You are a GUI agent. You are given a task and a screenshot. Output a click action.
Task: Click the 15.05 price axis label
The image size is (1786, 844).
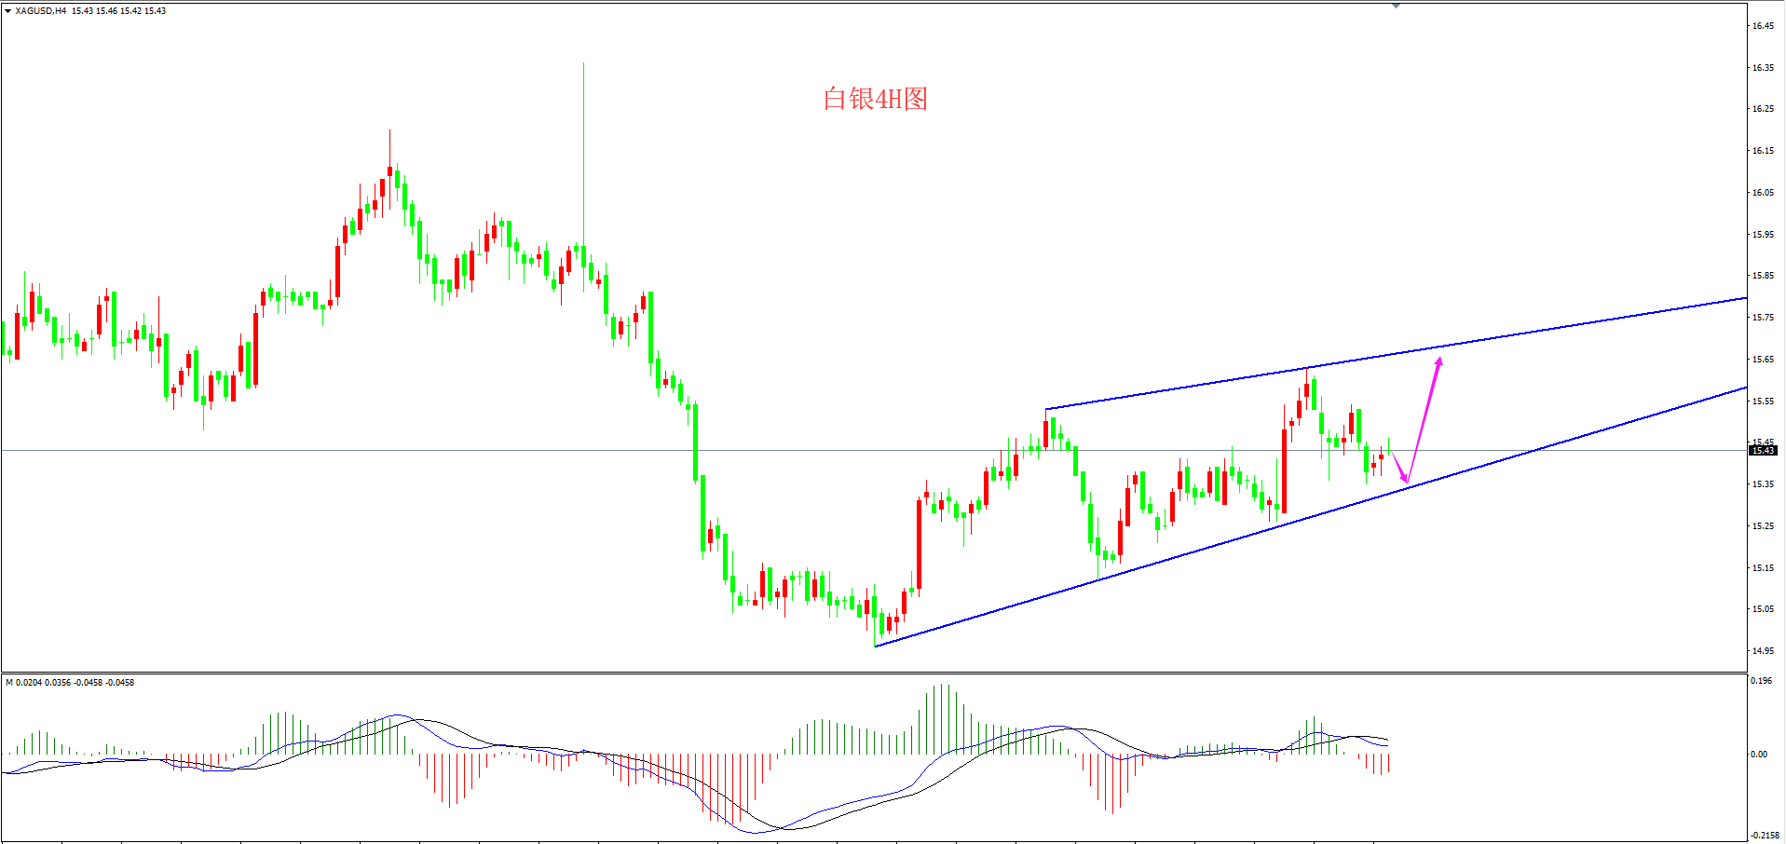click(x=1763, y=609)
